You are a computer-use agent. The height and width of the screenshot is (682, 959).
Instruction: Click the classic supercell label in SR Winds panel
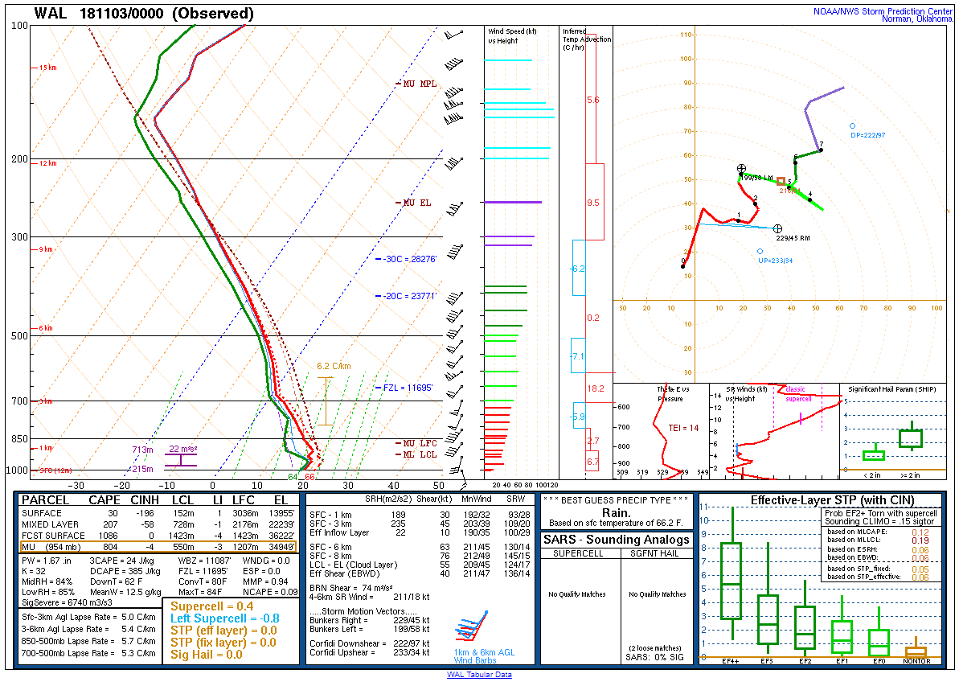[797, 394]
